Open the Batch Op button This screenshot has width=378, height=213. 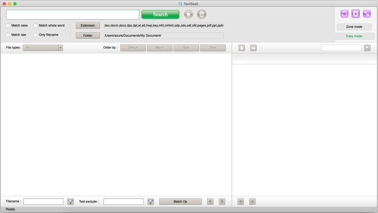coord(180,202)
